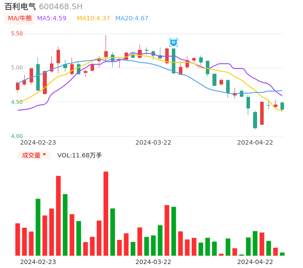Click the 百利电气 stock name

pyautogui.click(x=20, y=7)
